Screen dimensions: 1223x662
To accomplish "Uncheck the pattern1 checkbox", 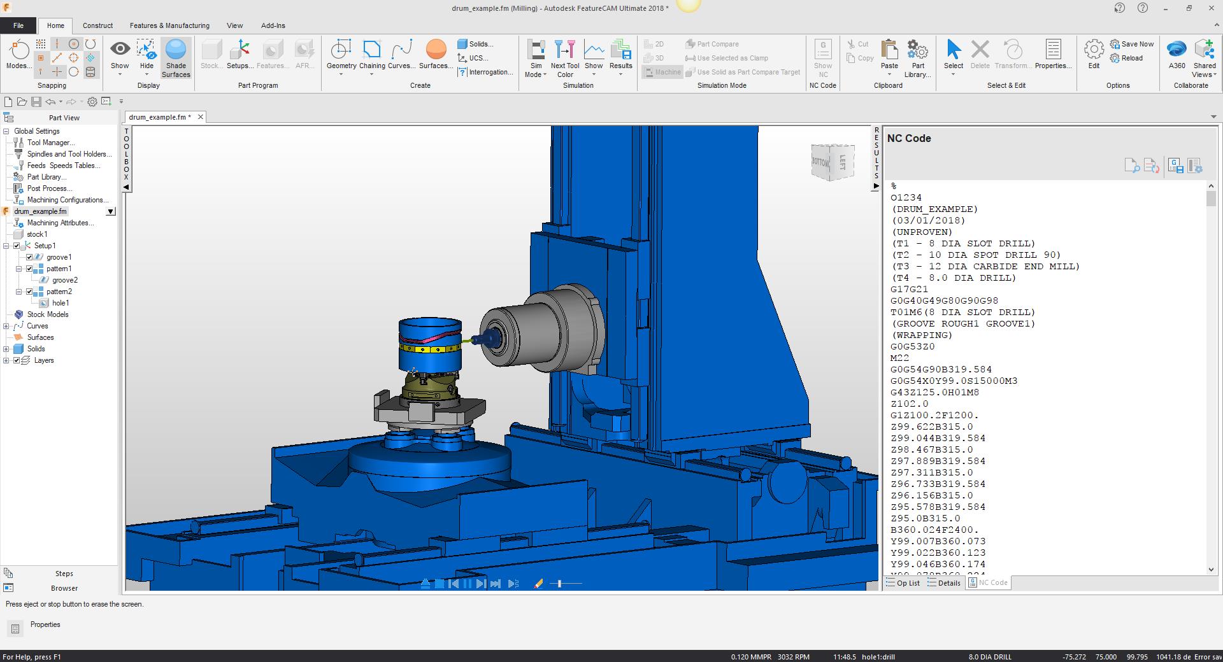I will (29, 269).
